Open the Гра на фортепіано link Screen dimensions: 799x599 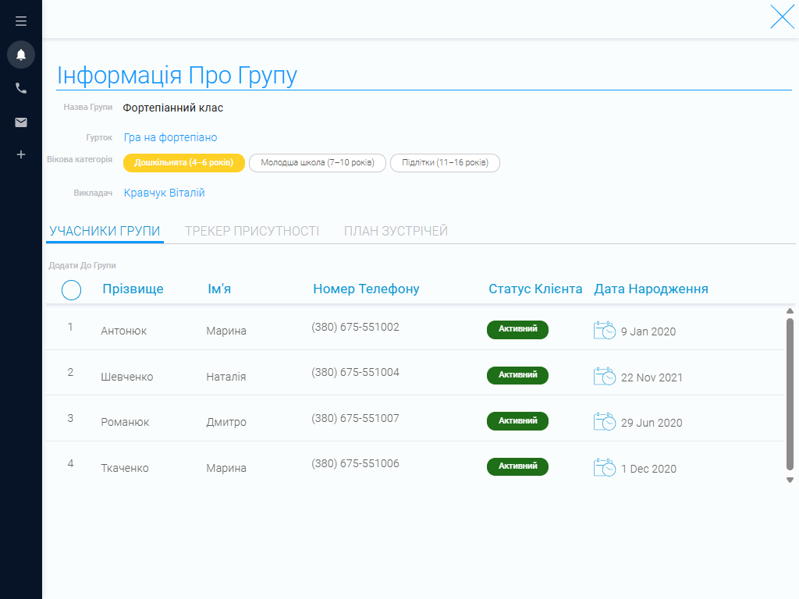[x=170, y=137]
